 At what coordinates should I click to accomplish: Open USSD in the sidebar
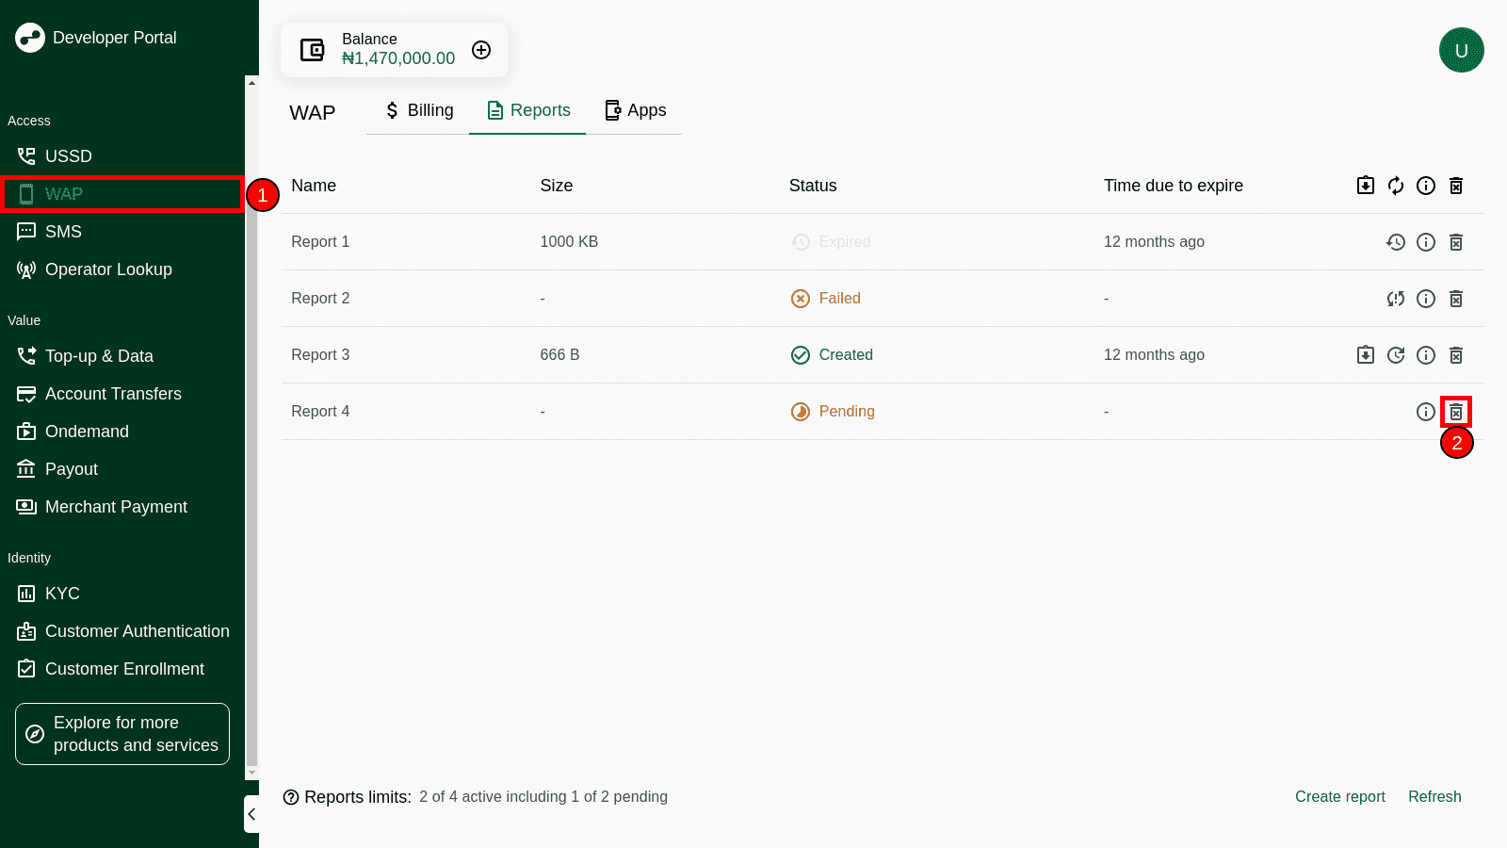tap(68, 156)
